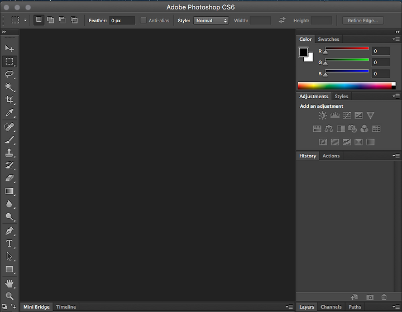Screen dimensions: 402x312
Task: Select the History Brush tool
Action: pyautogui.click(x=9, y=165)
